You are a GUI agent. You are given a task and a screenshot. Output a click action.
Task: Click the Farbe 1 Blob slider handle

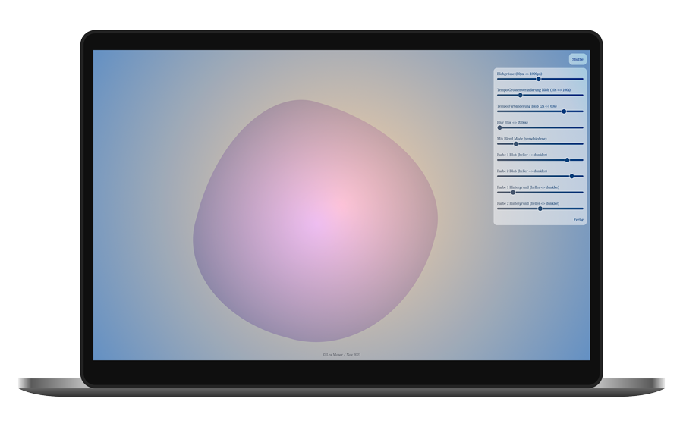click(x=568, y=160)
